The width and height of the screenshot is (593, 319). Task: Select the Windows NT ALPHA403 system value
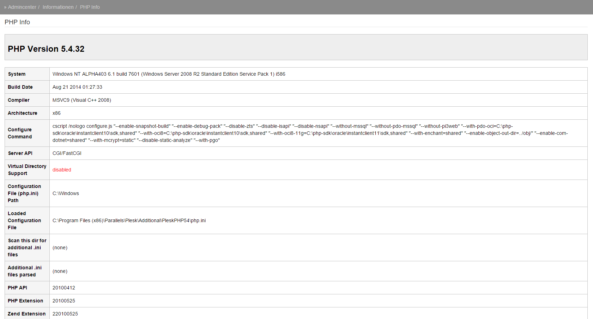point(169,74)
